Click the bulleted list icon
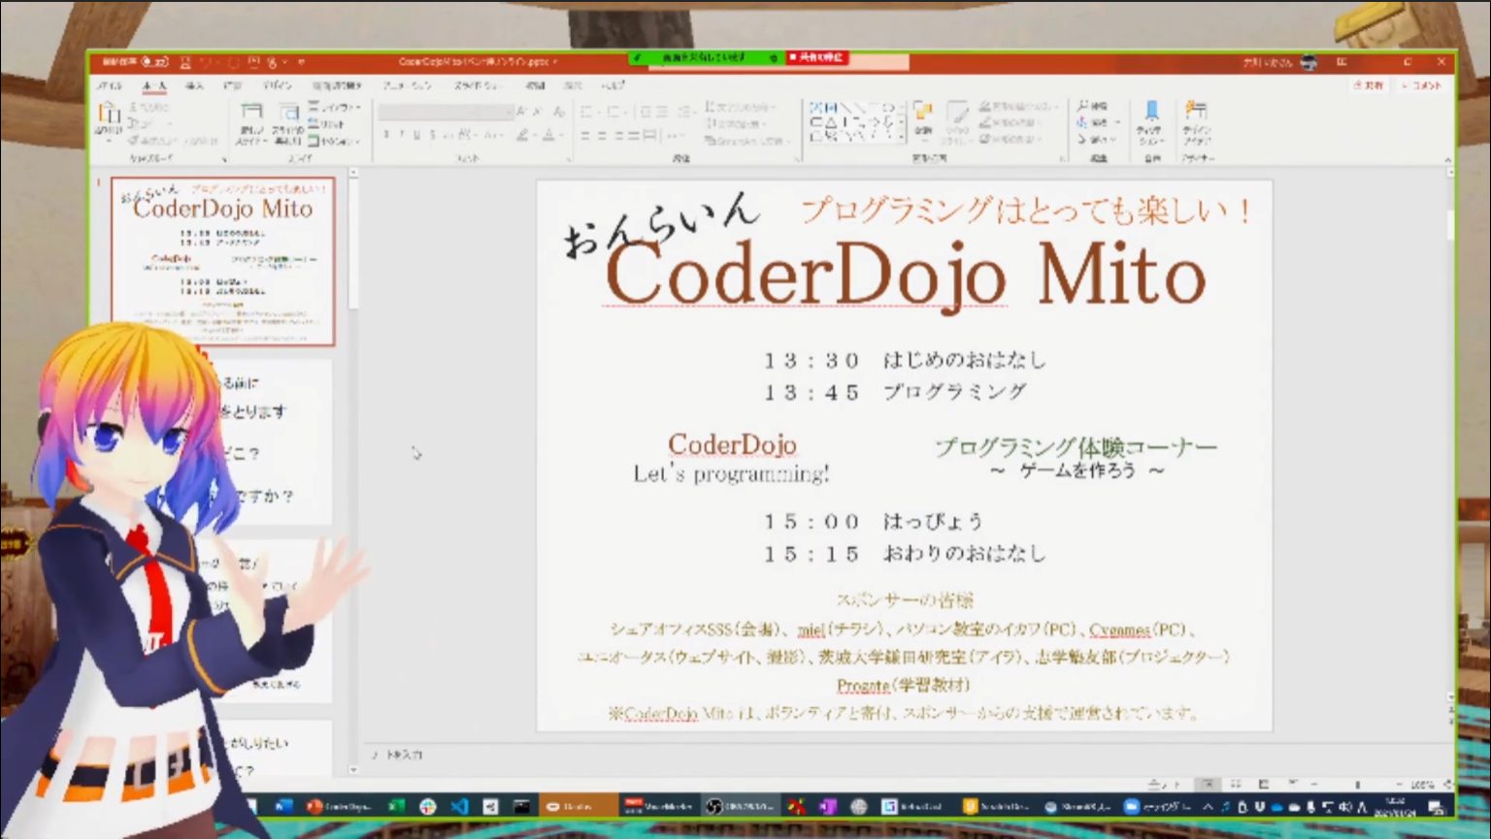 pyautogui.click(x=586, y=112)
